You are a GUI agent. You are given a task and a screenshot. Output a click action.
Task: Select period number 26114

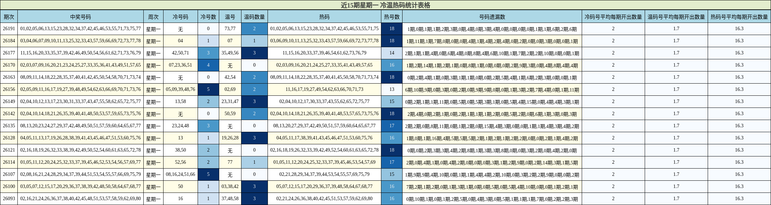[9, 162]
